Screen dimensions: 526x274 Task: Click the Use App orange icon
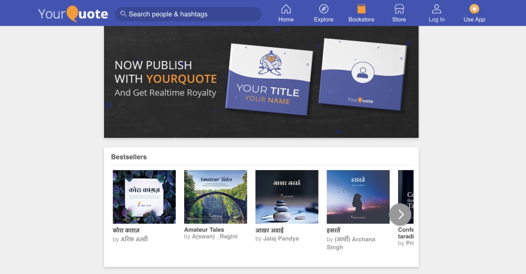point(475,9)
